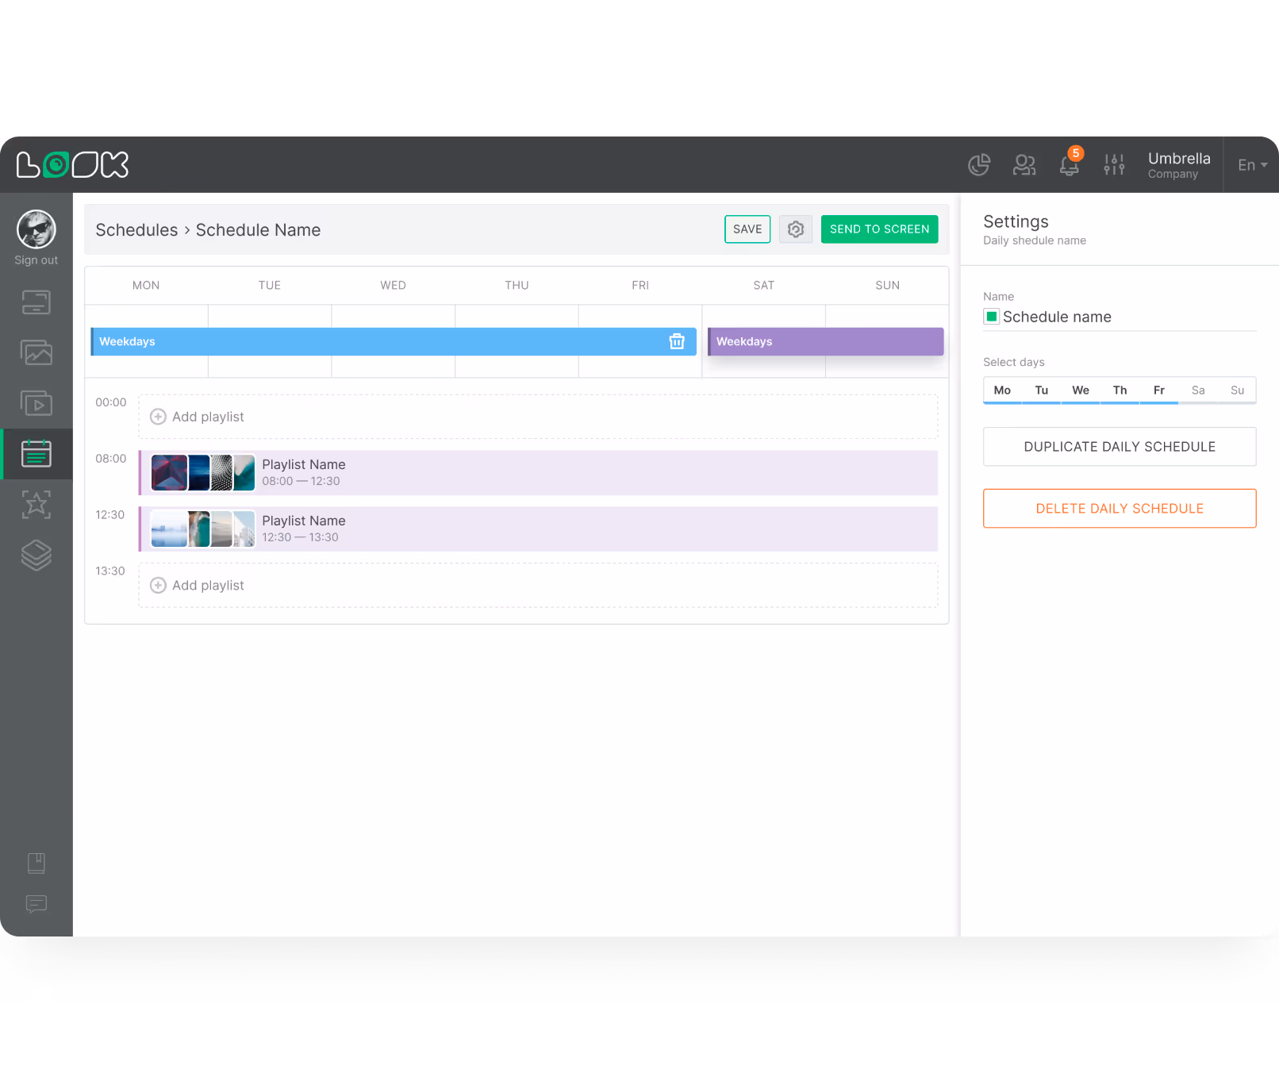
Task: Click thumbnails of the 12:30 playlist
Action: click(x=203, y=529)
